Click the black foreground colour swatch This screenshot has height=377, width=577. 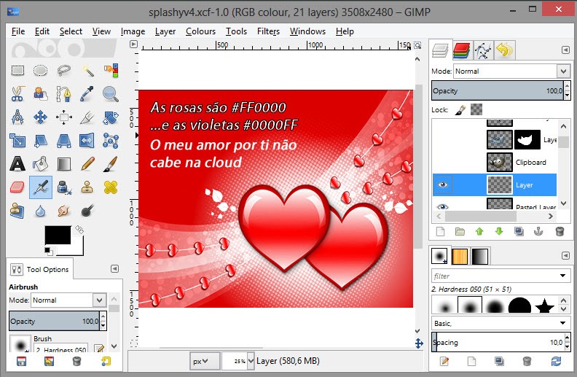coord(57,235)
